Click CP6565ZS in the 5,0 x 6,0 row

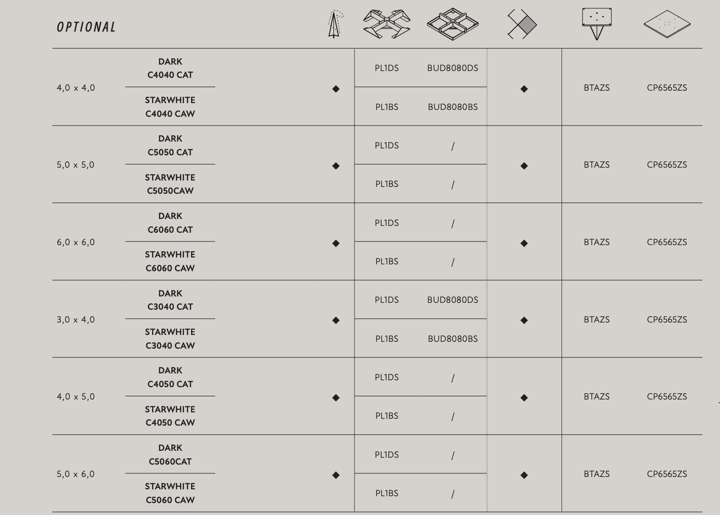(667, 474)
